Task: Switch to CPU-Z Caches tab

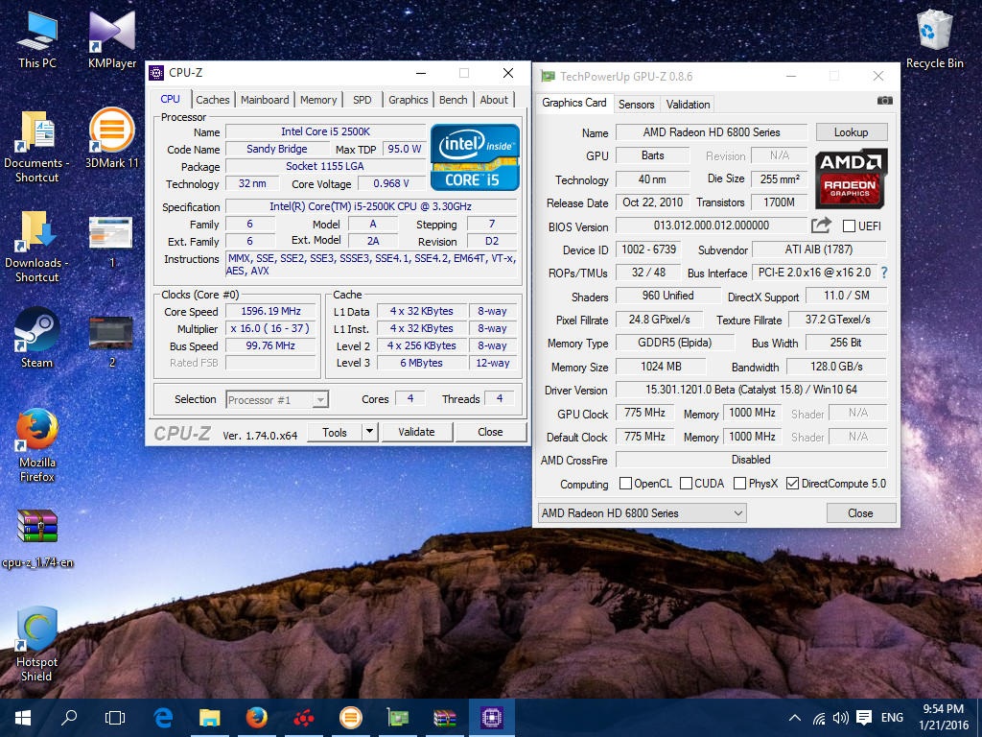Action: tap(212, 100)
